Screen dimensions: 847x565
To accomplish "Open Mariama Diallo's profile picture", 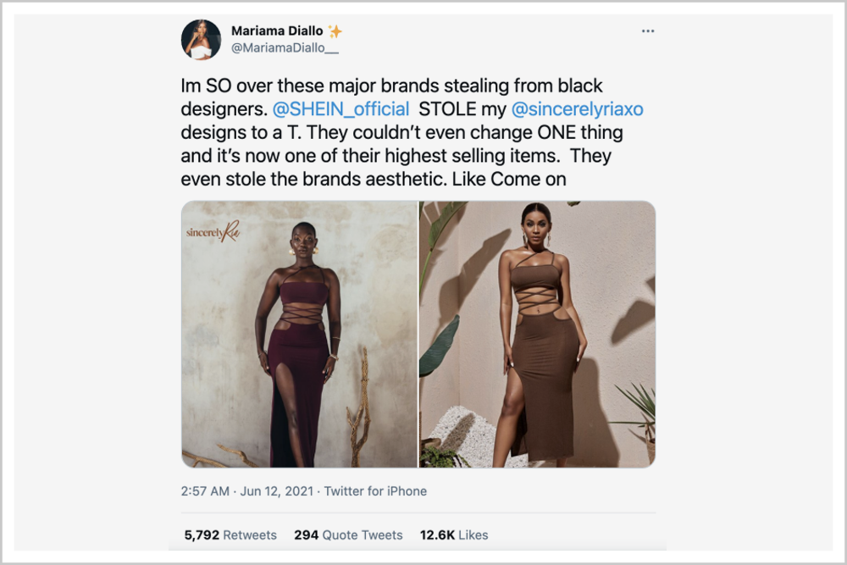I will click(201, 39).
